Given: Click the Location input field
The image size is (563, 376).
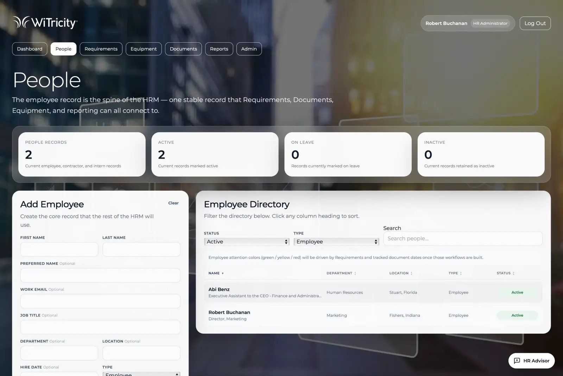Looking at the screenshot, I should (141, 353).
